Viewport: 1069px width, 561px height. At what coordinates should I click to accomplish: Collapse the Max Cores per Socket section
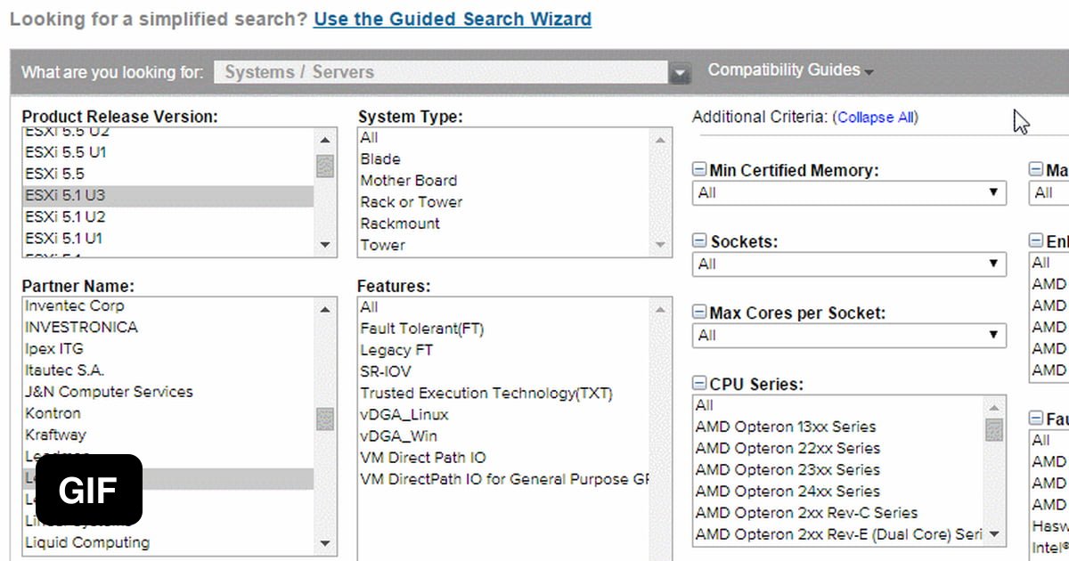click(x=699, y=313)
